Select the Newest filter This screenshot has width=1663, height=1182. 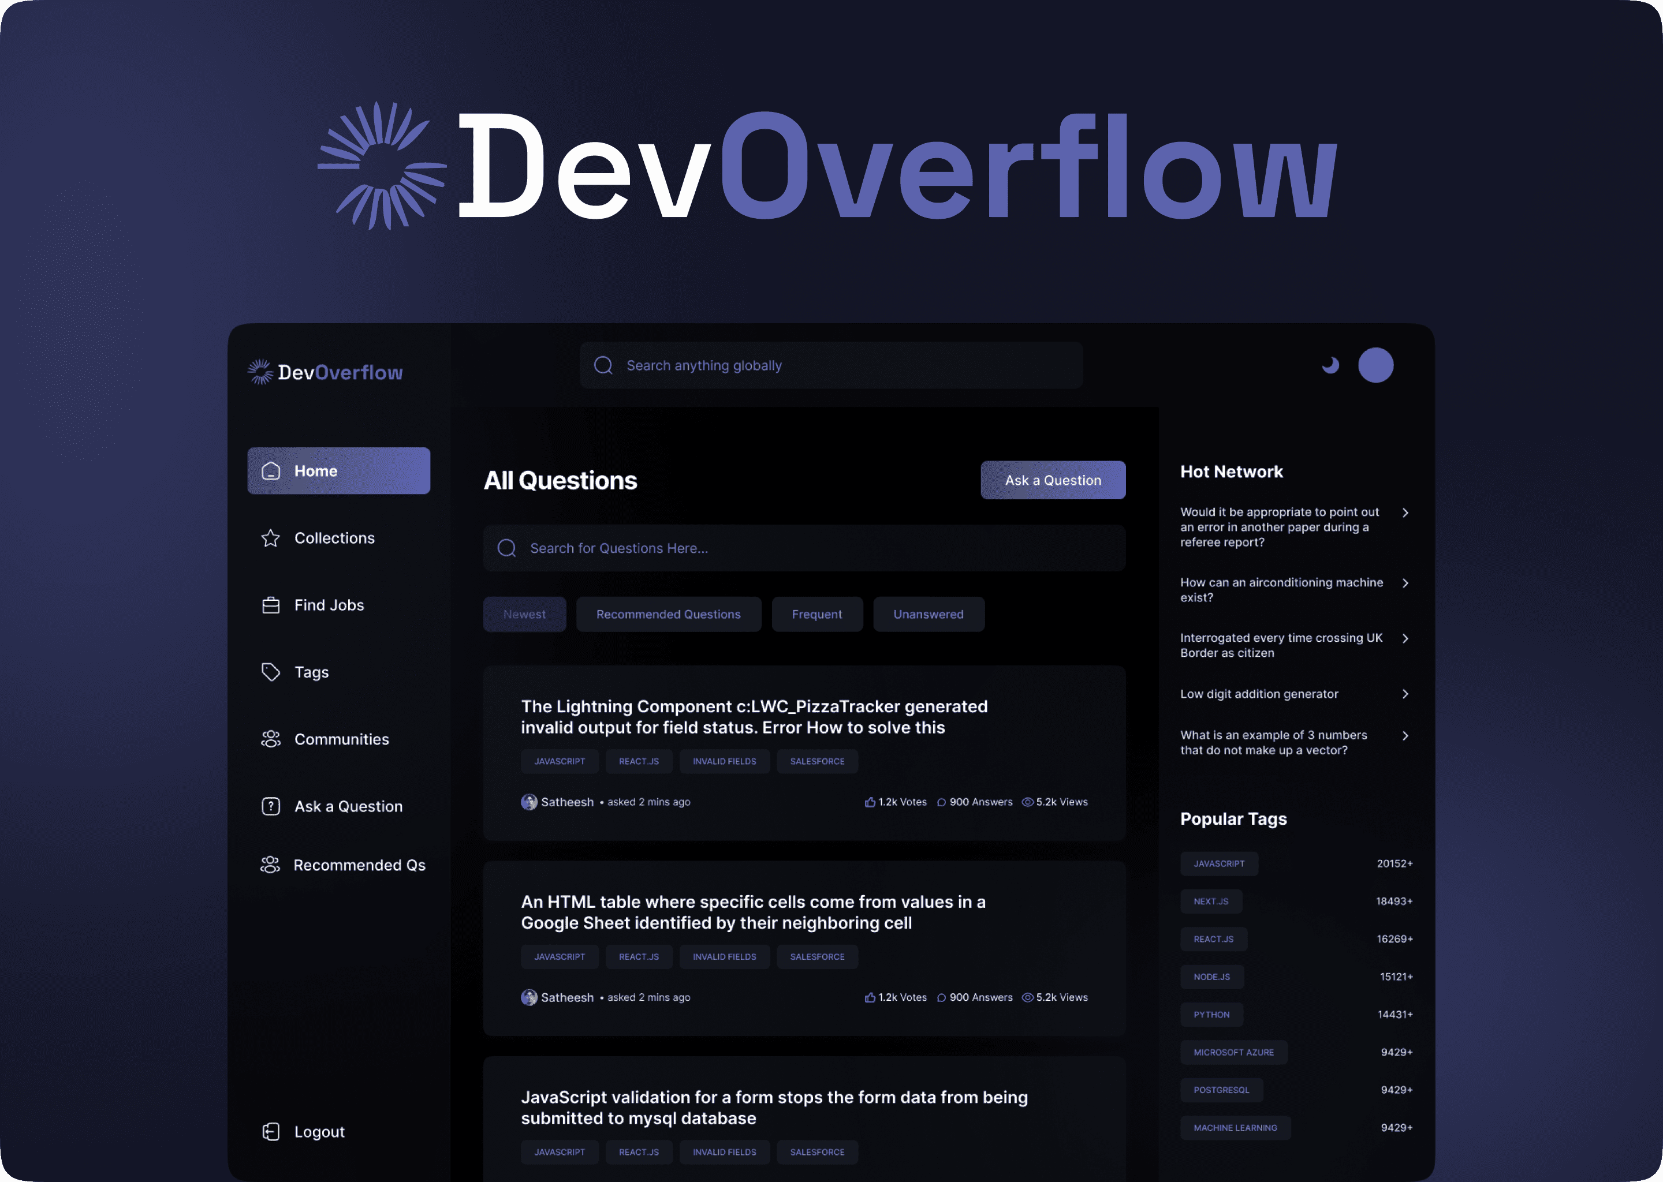coord(524,614)
